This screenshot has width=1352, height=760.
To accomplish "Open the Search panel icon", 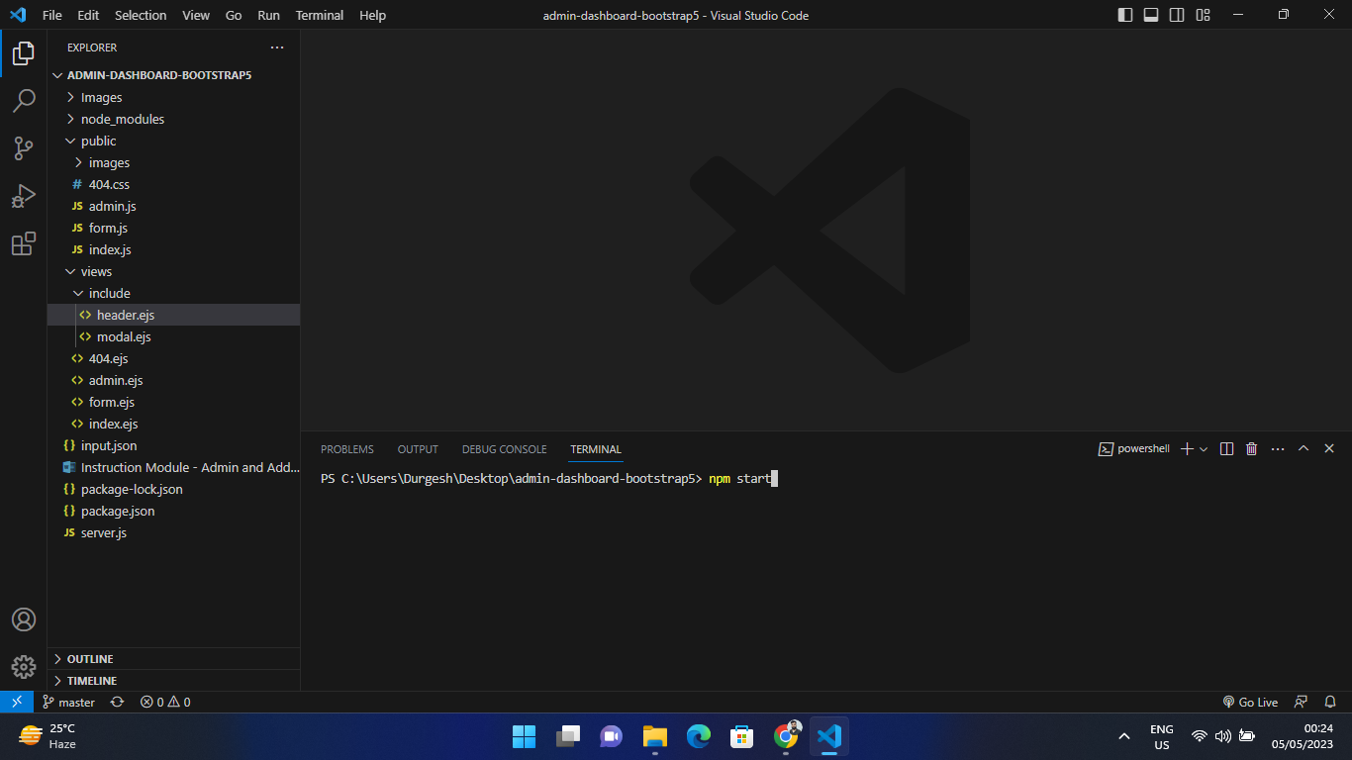I will pos(24,100).
